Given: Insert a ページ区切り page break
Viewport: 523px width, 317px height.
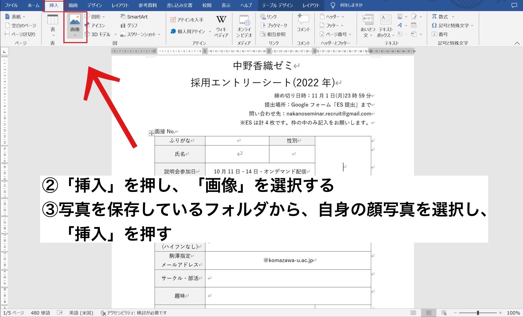Looking at the screenshot, I should (20, 34).
